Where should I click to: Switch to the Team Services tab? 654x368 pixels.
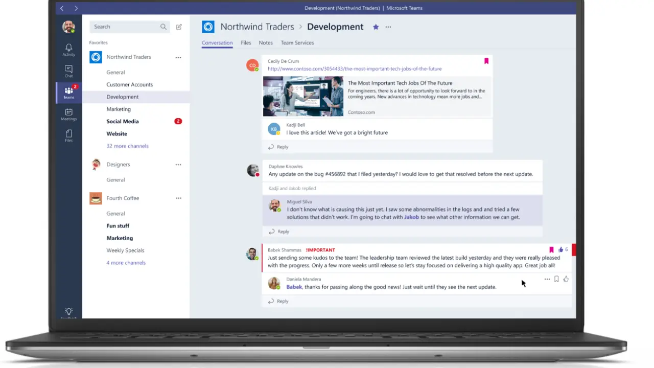(x=297, y=43)
